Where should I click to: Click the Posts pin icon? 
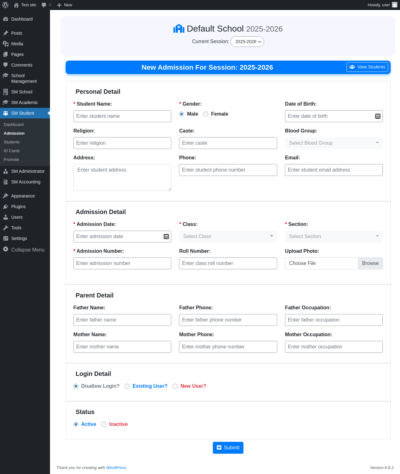click(x=6, y=33)
